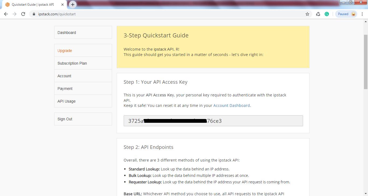Close the Quickstart Guide tab
The height and width of the screenshot is (196, 368).
pyautogui.click(x=63, y=5)
